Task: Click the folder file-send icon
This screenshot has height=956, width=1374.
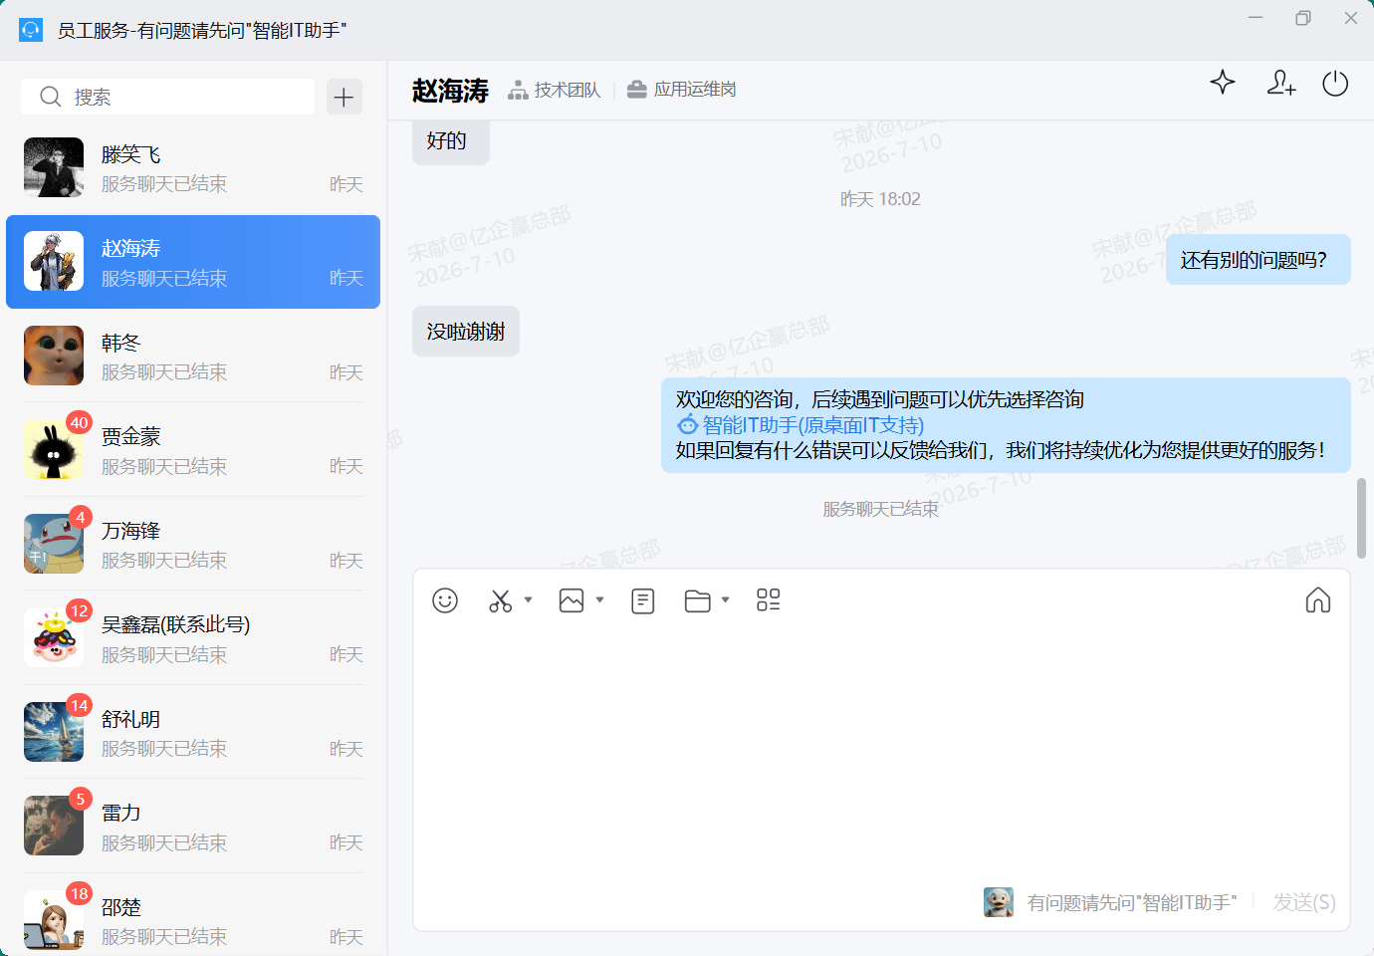Action: click(698, 600)
